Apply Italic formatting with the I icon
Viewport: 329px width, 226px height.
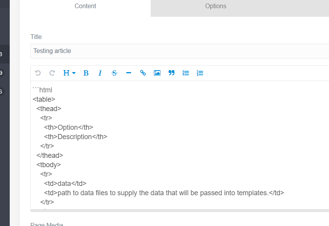100,73
